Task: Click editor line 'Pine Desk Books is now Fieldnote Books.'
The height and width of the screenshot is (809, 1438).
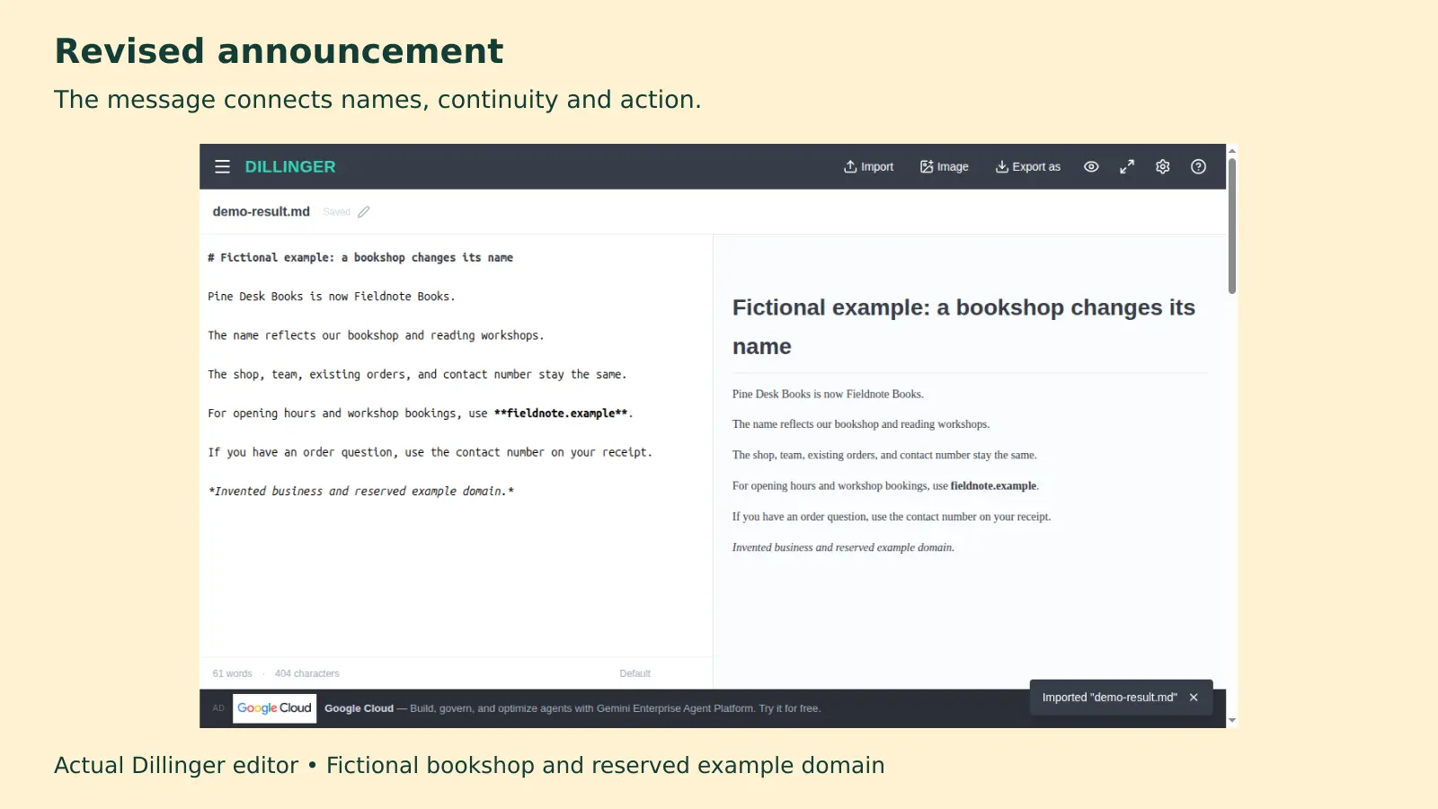Action: coord(332,296)
